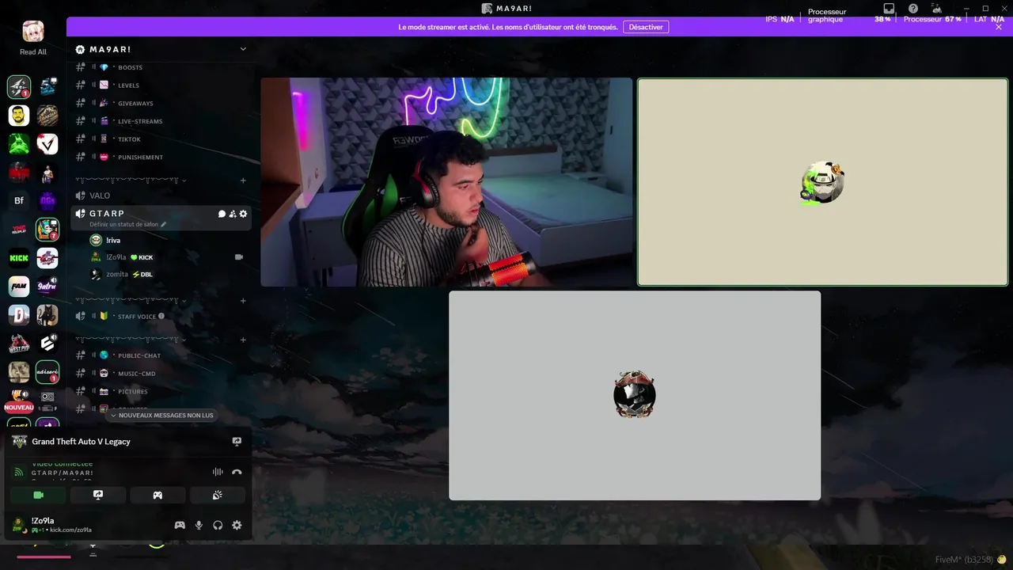The width and height of the screenshot is (1013, 570).
Task: Stream Grand Theft Auto V Legacy
Action: pyautogui.click(x=237, y=442)
